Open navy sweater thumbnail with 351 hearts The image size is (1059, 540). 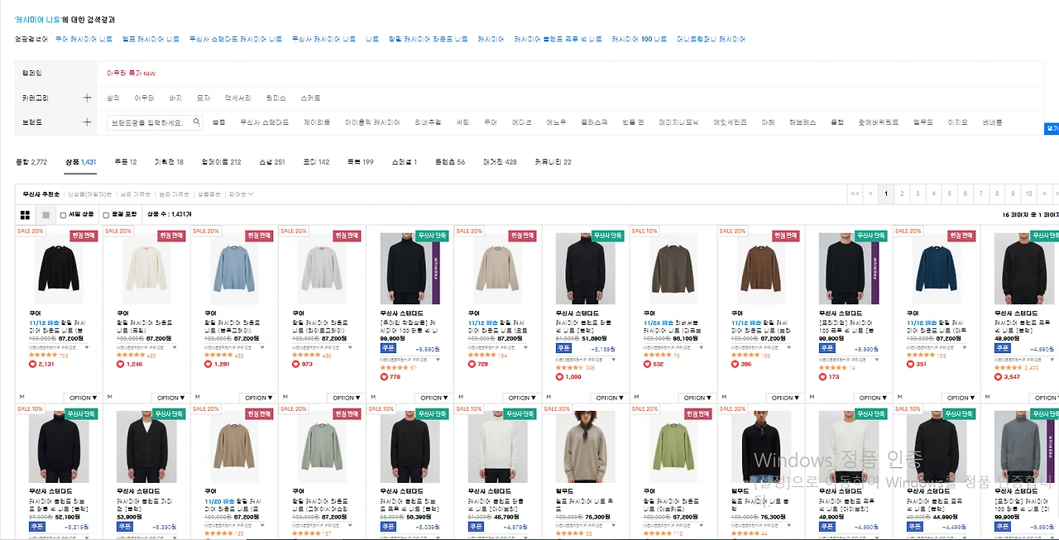coord(936,269)
